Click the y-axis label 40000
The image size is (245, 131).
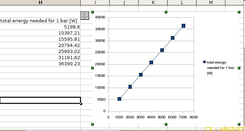point(100,17)
